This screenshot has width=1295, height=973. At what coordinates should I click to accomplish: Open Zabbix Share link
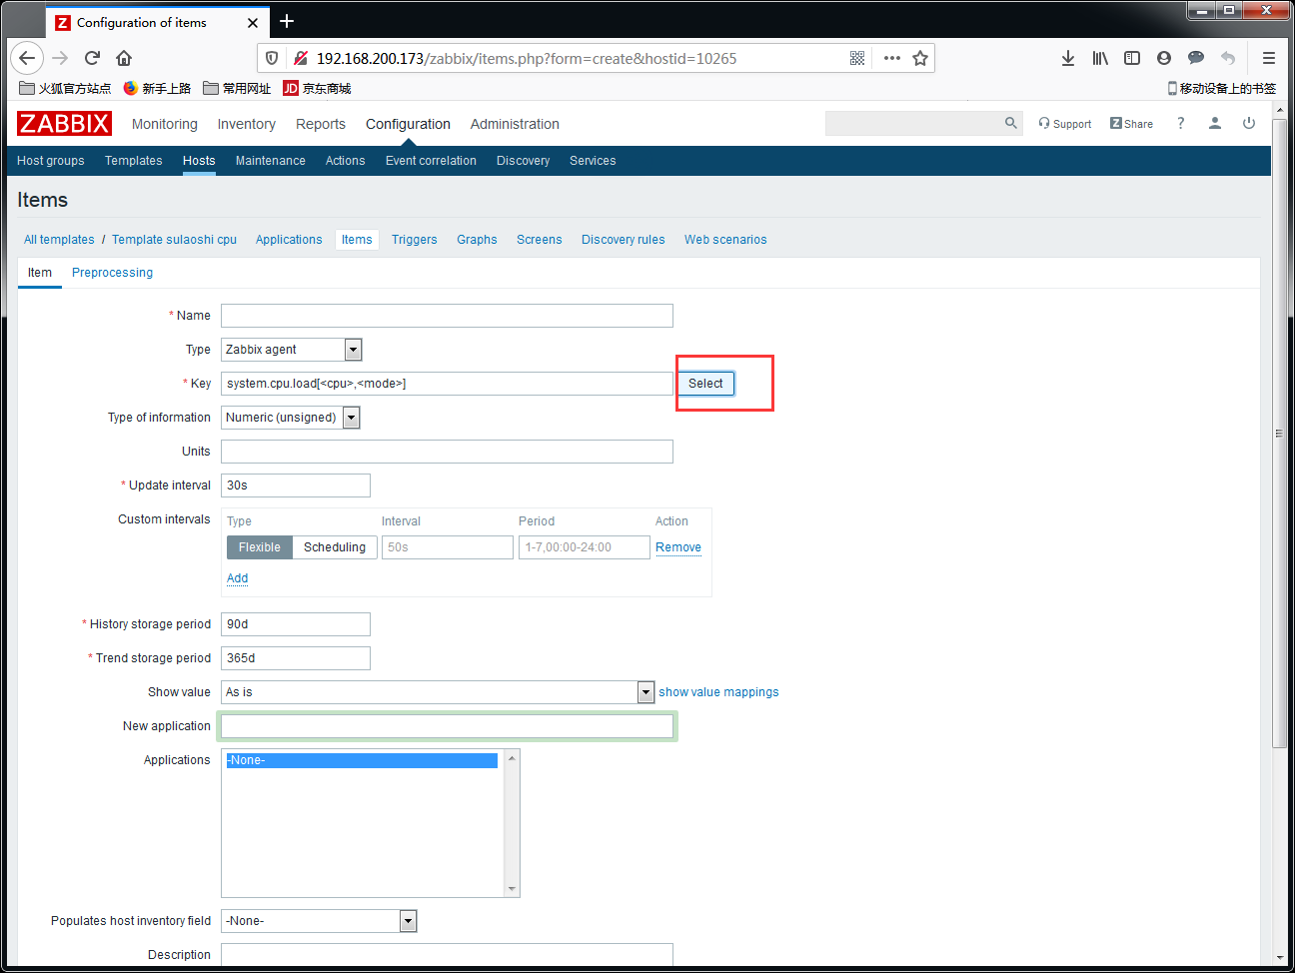coord(1131,124)
